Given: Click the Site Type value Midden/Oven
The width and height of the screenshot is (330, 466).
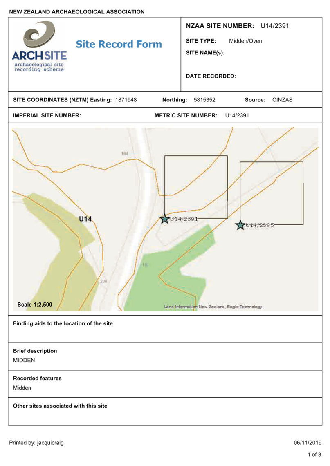Looking at the screenshot, I should coord(245,41).
